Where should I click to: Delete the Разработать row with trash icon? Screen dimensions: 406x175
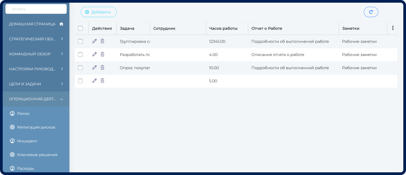click(103, 54)
